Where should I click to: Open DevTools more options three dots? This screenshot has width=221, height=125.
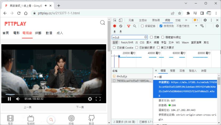[211, 20]
